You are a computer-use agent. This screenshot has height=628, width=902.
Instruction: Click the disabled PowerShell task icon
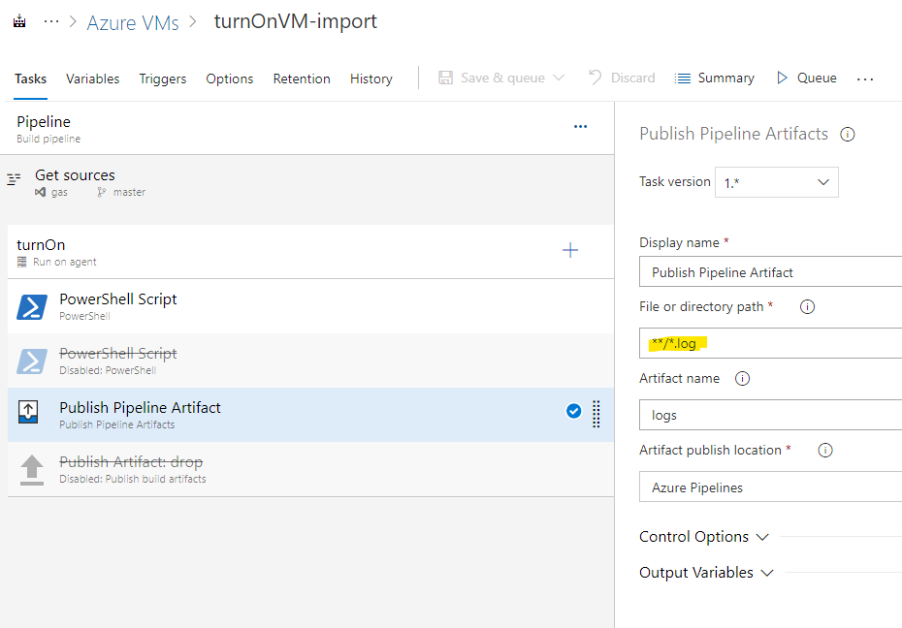tap(32, 361)
